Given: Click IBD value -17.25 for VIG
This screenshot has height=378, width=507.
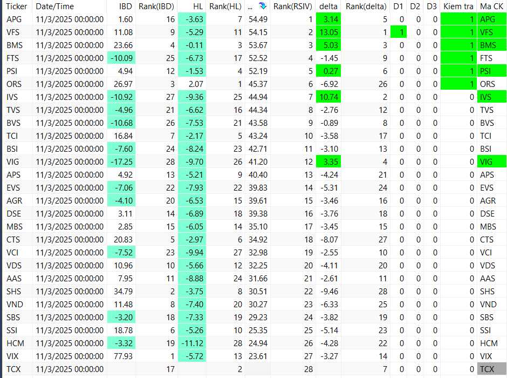Looking at the screenshot, I should [121, 162].
